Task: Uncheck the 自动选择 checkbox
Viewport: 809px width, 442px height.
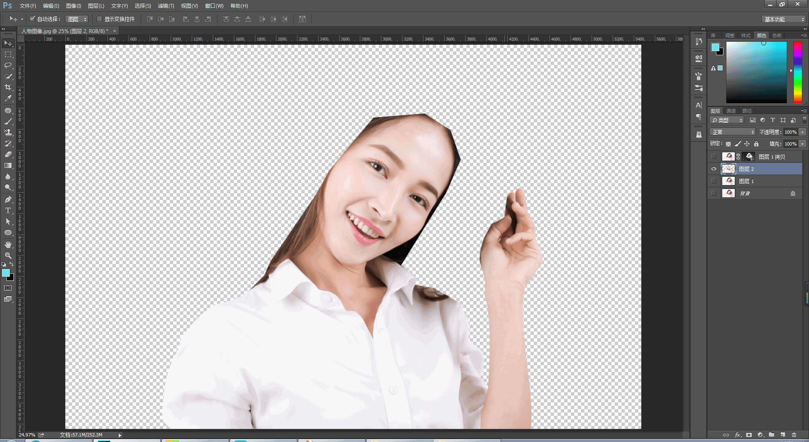Action: (x=32, y=19)
